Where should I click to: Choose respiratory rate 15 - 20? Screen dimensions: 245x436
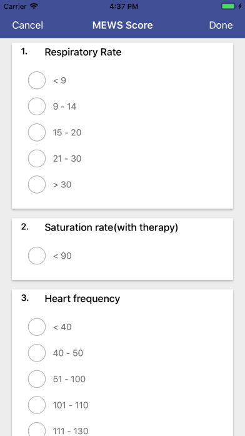pyautogui.click(x=37, y=132)
